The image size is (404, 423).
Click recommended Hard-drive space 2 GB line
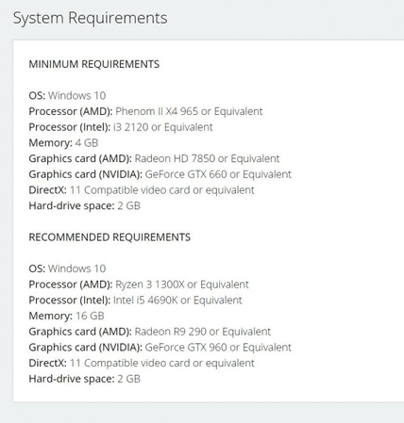click(x=84, y=379)
